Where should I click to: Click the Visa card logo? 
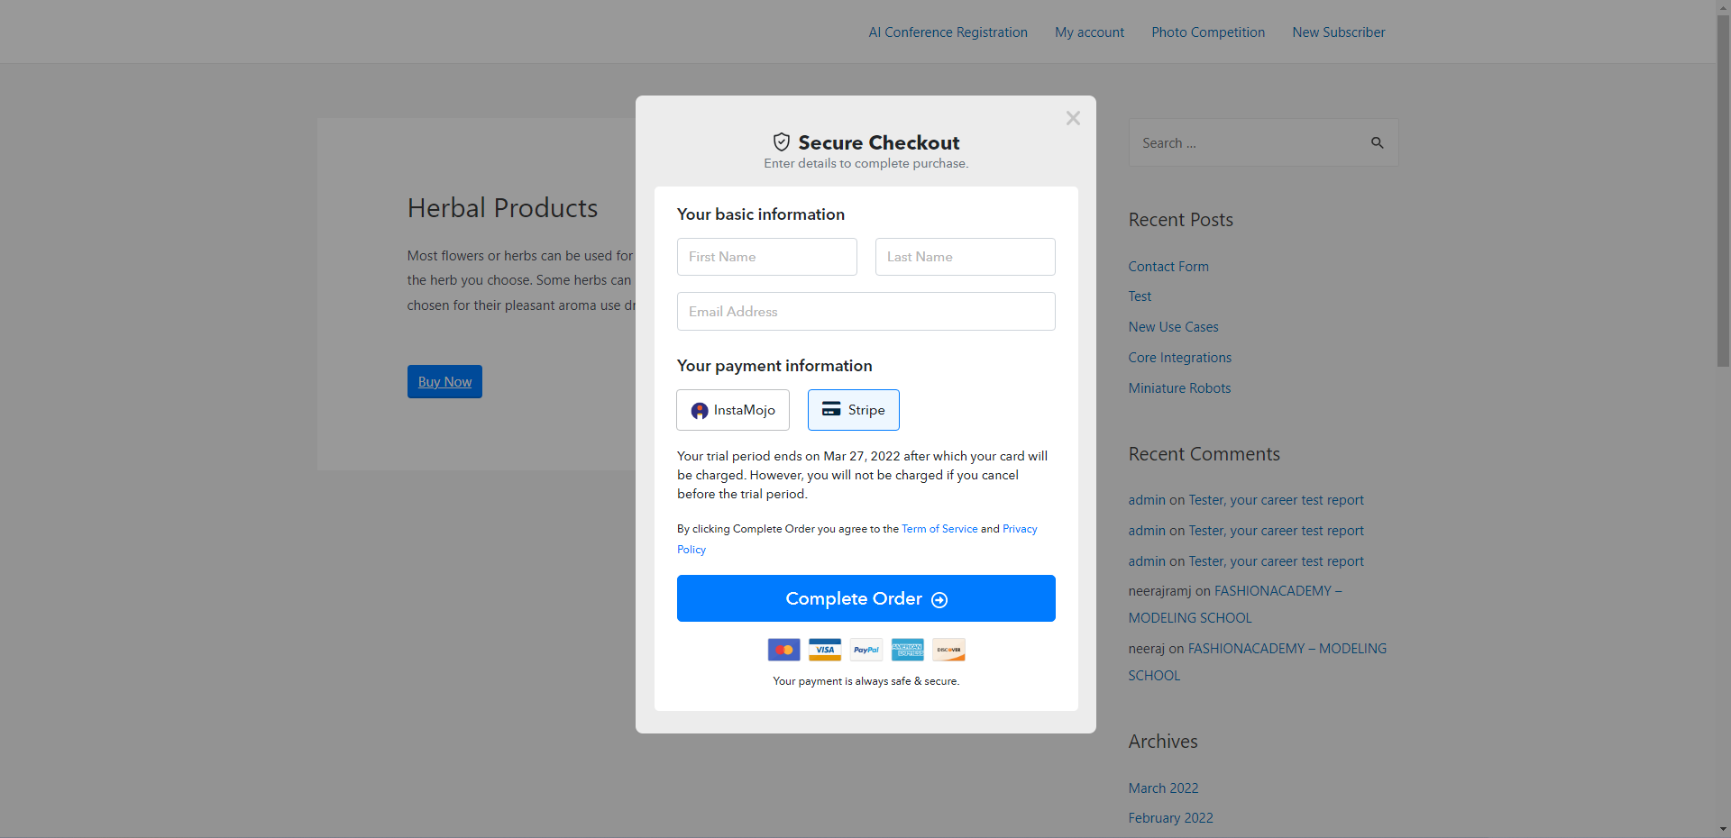click(x=825, y=650)
